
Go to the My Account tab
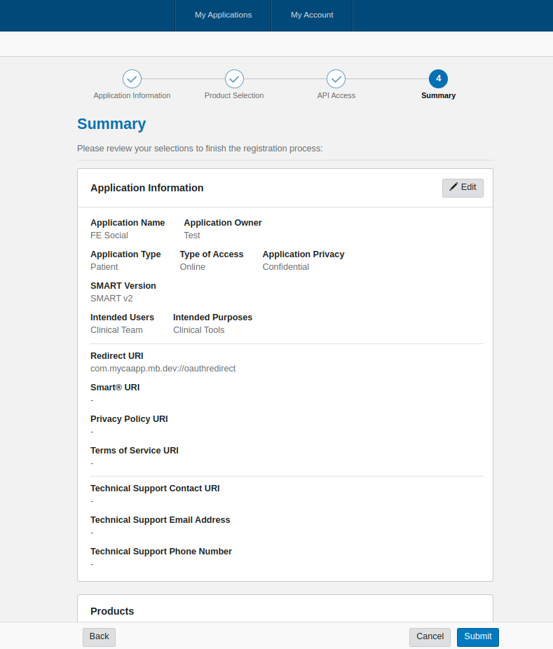[312, 15]
